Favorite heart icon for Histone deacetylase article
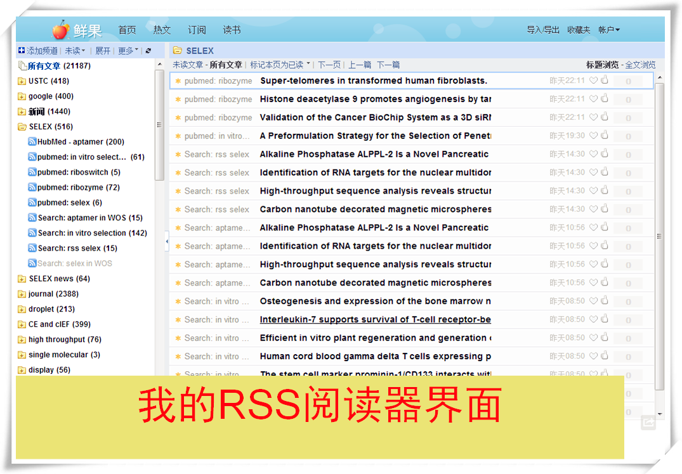The height and width of the screenshot is (474, 682). 593,99
